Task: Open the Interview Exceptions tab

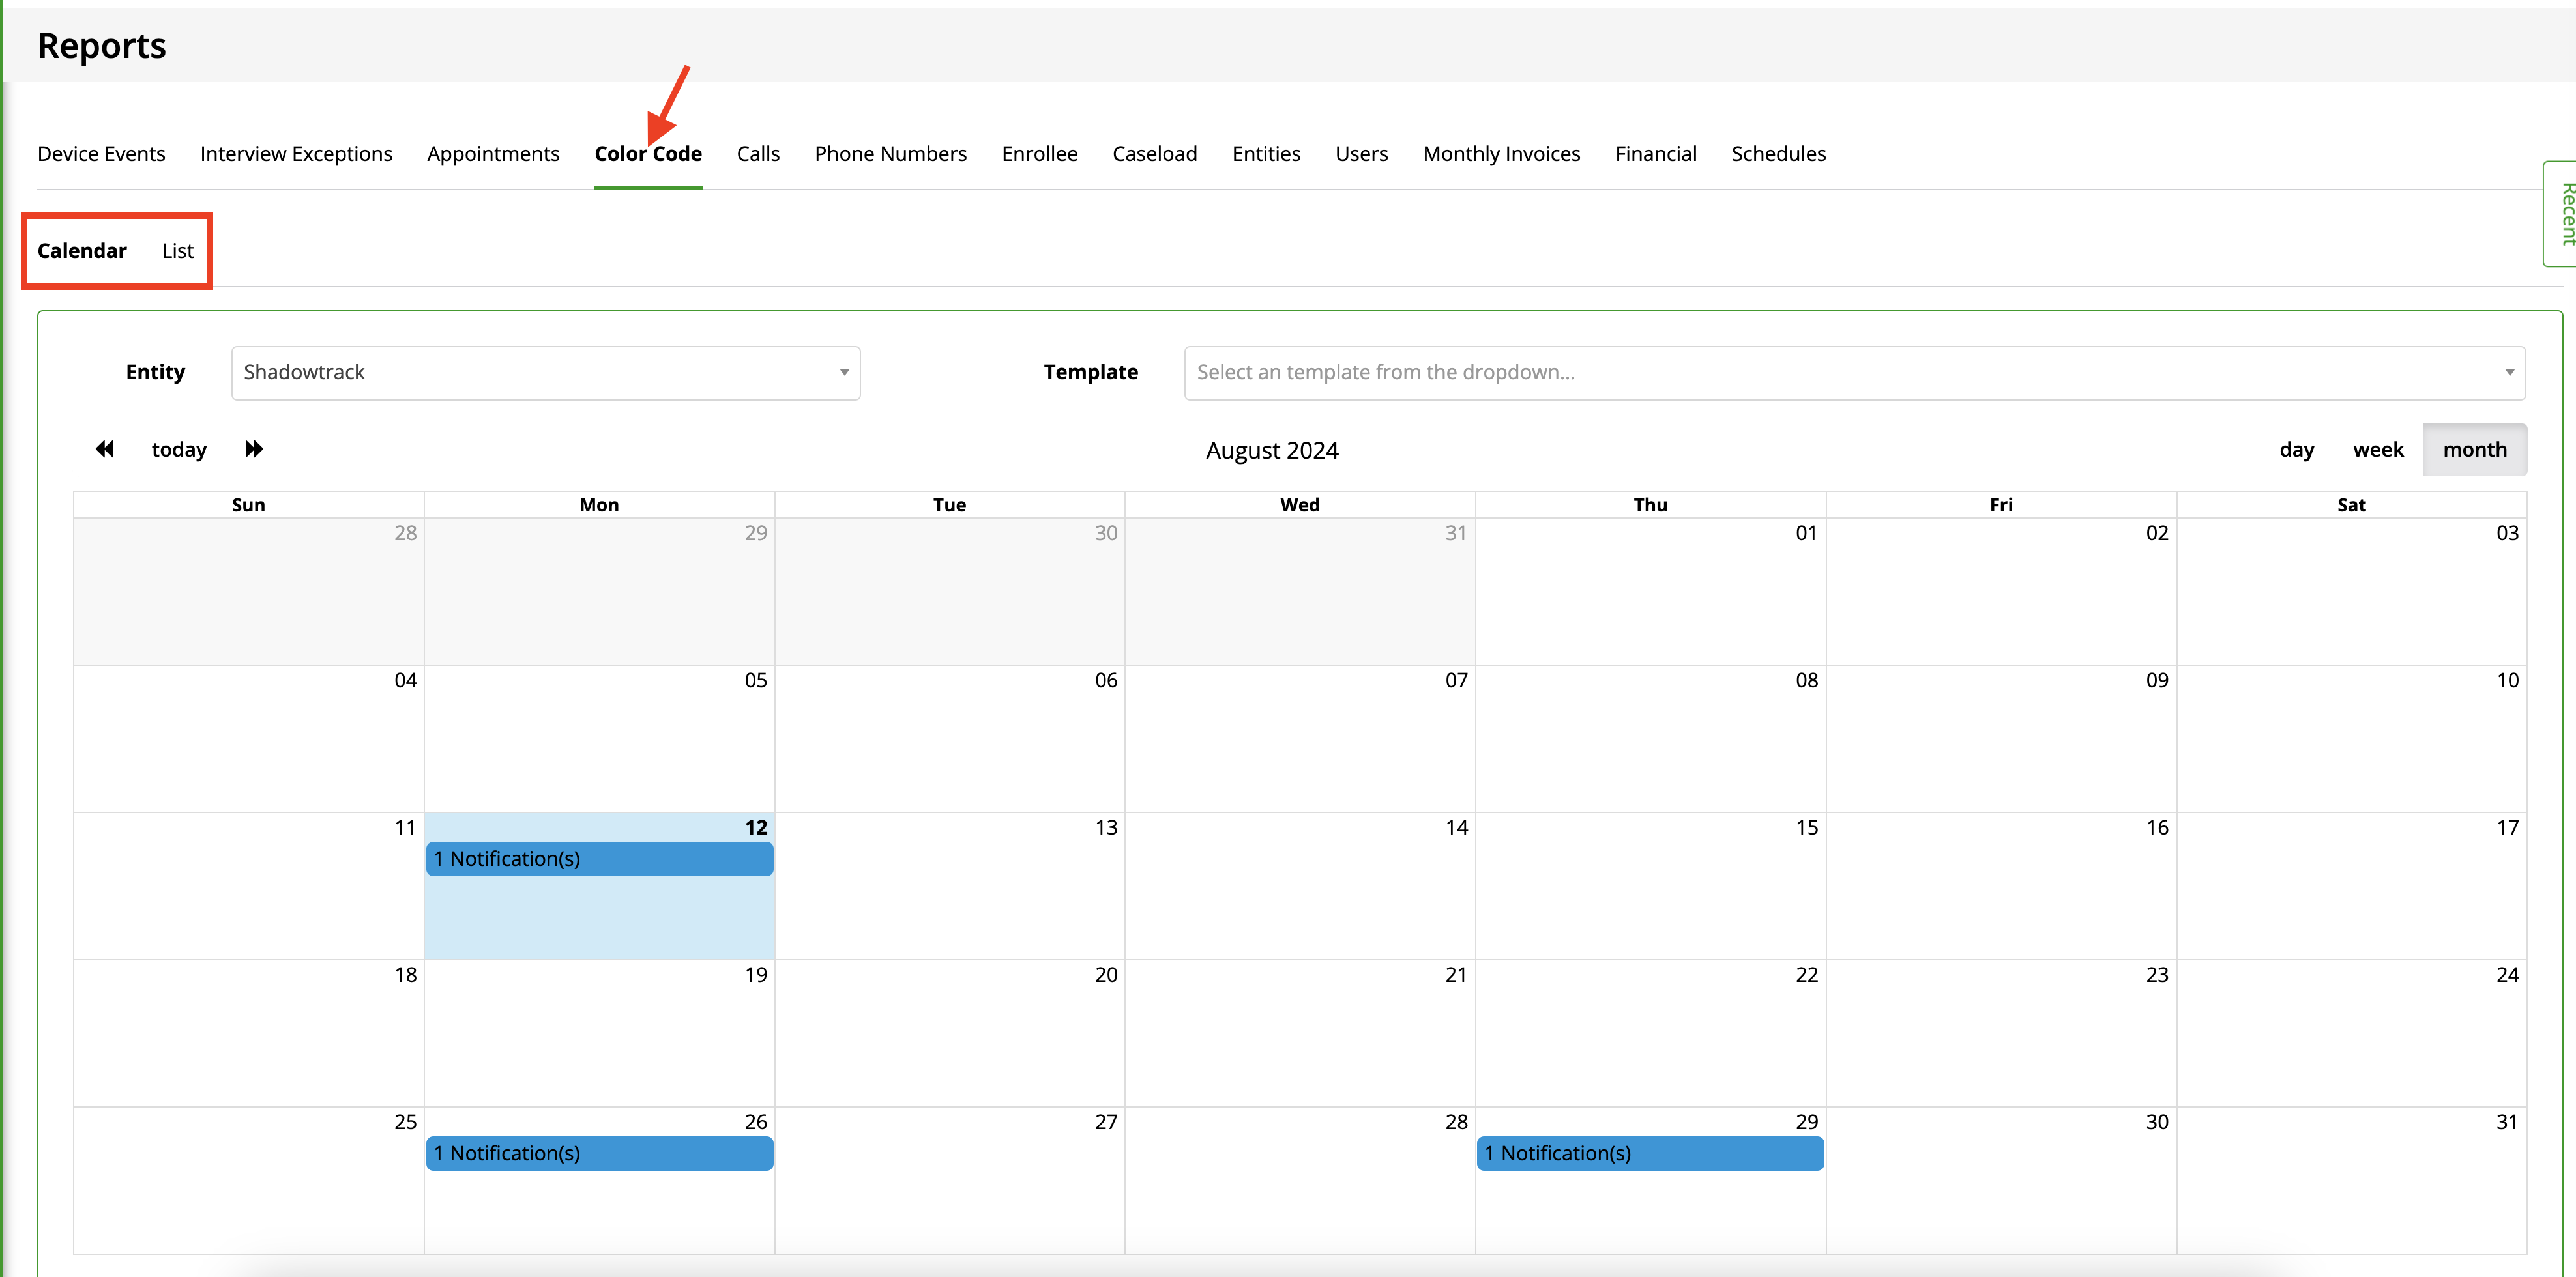Action: tap(296, 154)
